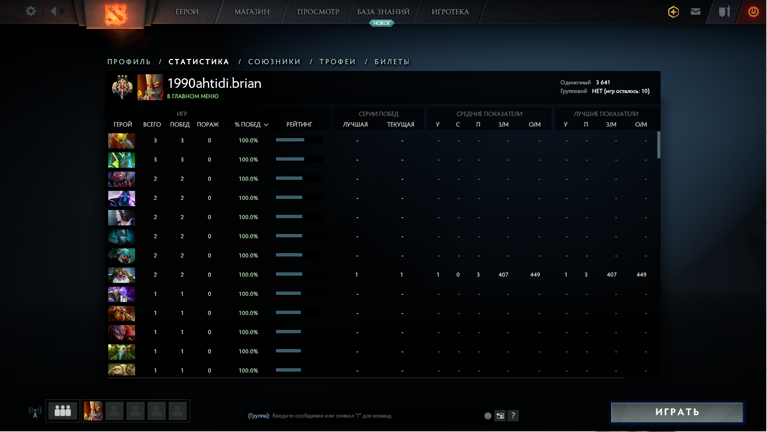The image size is (767, 432).
Task: Click the ИГРАТЬ button
Action: coord(676,411)
